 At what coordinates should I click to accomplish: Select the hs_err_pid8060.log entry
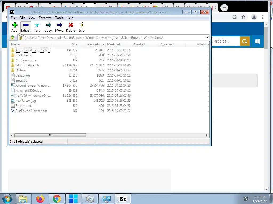point(28,91)
